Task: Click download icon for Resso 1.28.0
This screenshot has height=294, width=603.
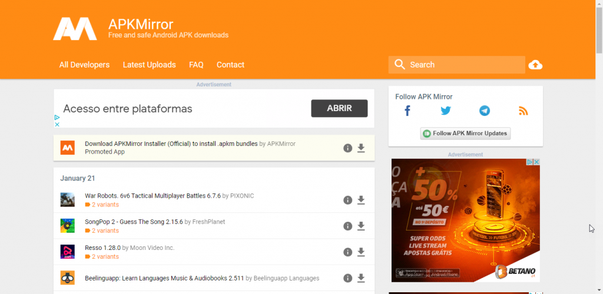Action: tap(361, 252)
